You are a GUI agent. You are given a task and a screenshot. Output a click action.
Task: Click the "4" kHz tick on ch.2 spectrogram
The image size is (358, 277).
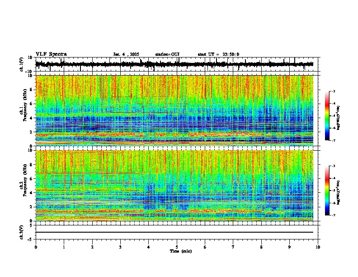click(32, 193)
